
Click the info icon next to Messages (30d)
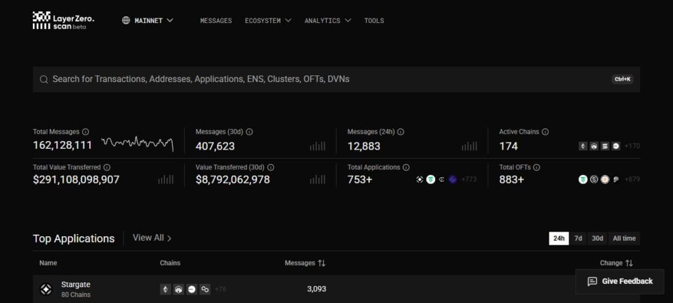(x=249, y=132)
